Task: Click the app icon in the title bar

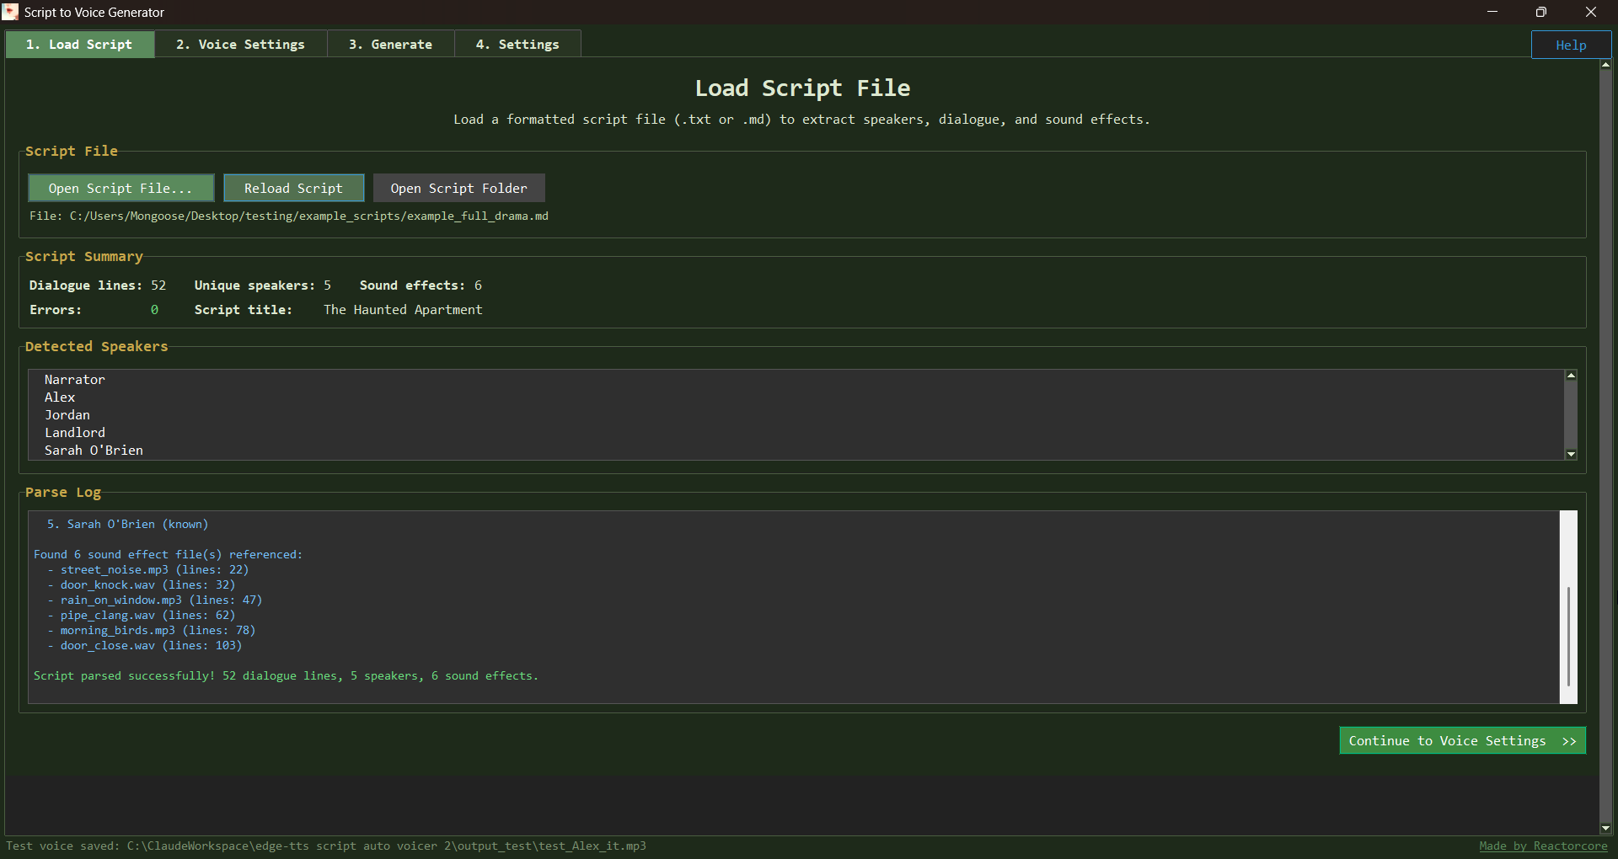Action: point(10,12)
